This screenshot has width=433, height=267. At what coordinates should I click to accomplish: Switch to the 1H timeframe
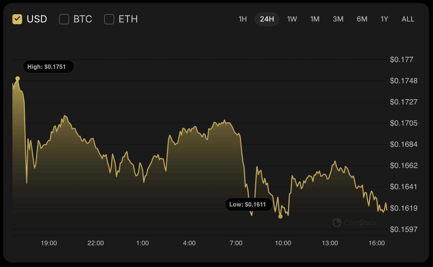tap(243, 19)
